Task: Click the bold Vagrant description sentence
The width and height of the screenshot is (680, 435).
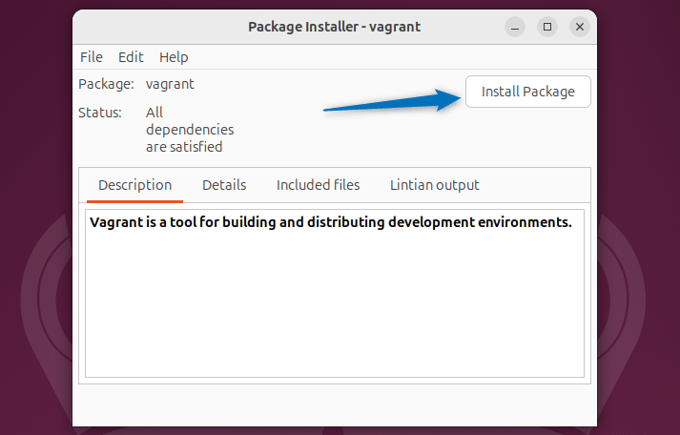Action: coord(330,223)
